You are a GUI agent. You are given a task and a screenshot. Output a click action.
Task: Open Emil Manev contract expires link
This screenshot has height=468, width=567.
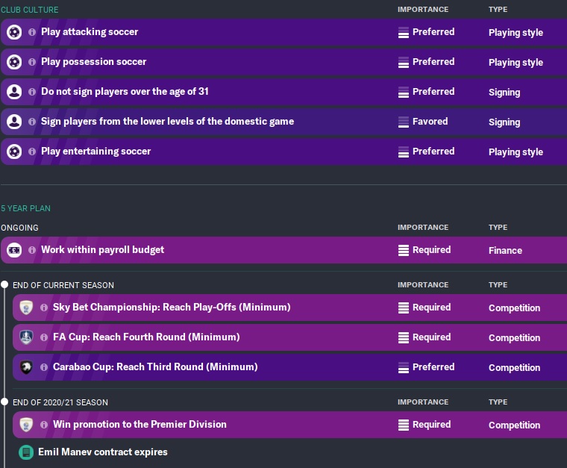click(x=103, y=452)
